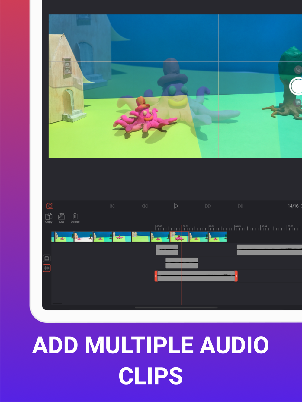Jump to the first frame
Screen dimensions: 302x402
coord(112,206)
